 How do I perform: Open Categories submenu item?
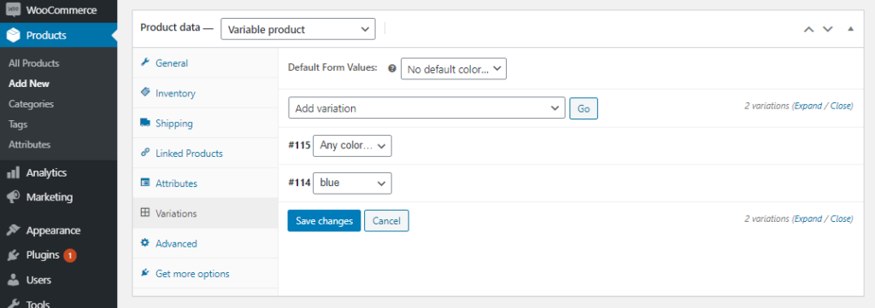coord(32,104)
